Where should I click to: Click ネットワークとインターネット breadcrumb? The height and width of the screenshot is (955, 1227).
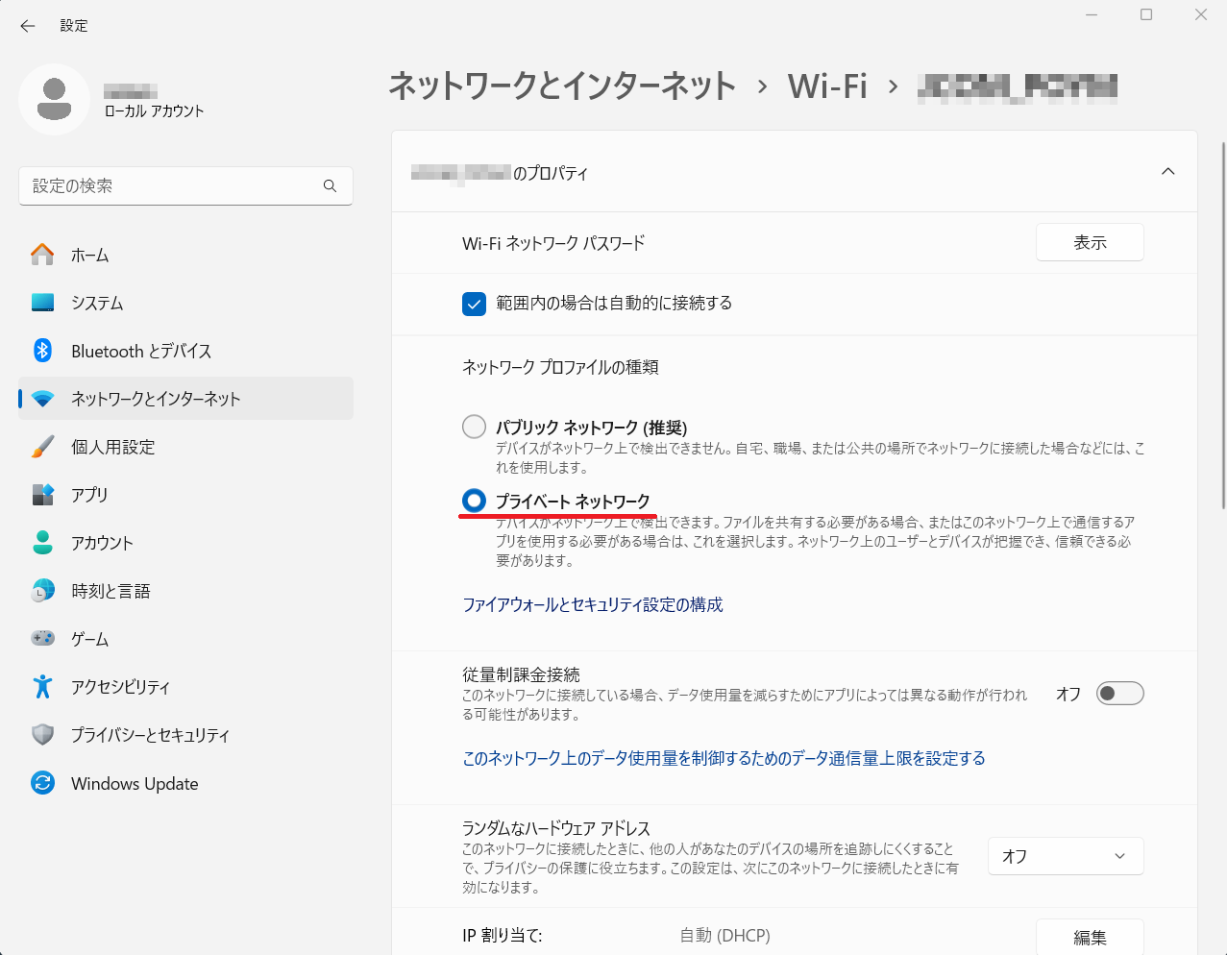click(x=562, y=86)
